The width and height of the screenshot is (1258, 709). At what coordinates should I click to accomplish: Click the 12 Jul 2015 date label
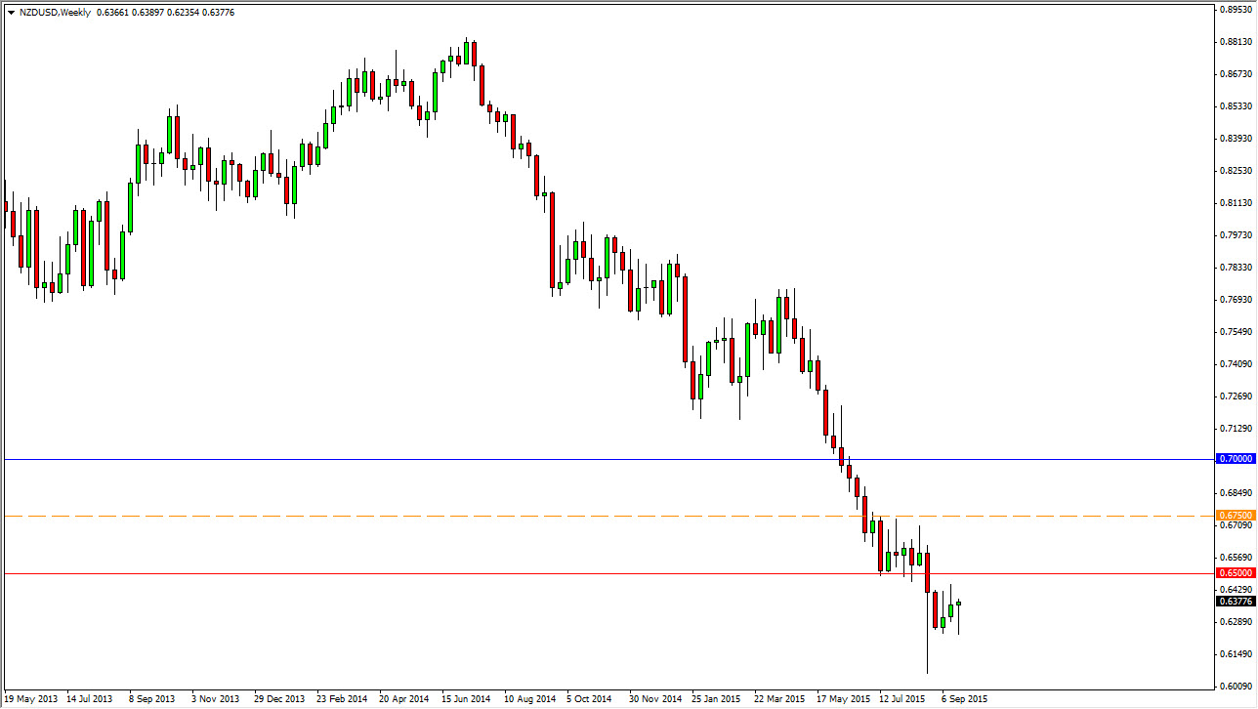(900, 699)
